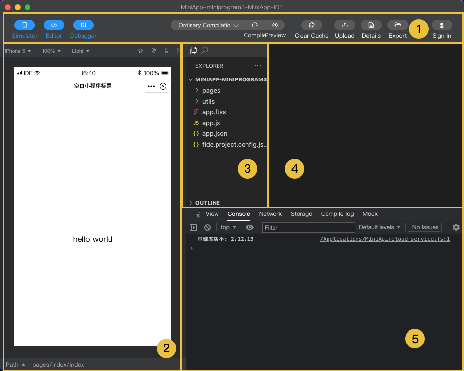Open the iPhone 5 device dropdown
This screenshot has width=464, height=371.
(x=18, y=51)
